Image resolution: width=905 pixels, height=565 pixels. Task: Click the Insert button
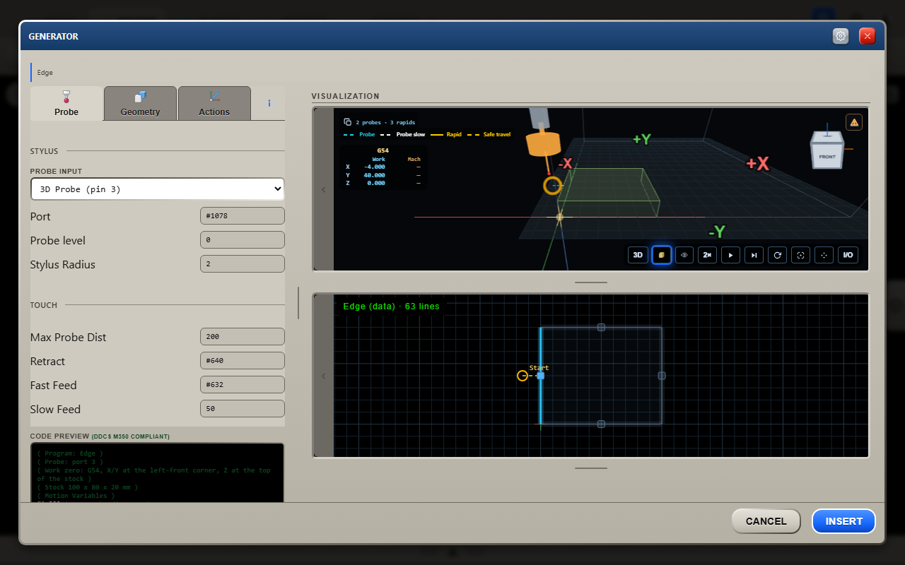coord(843,521)
